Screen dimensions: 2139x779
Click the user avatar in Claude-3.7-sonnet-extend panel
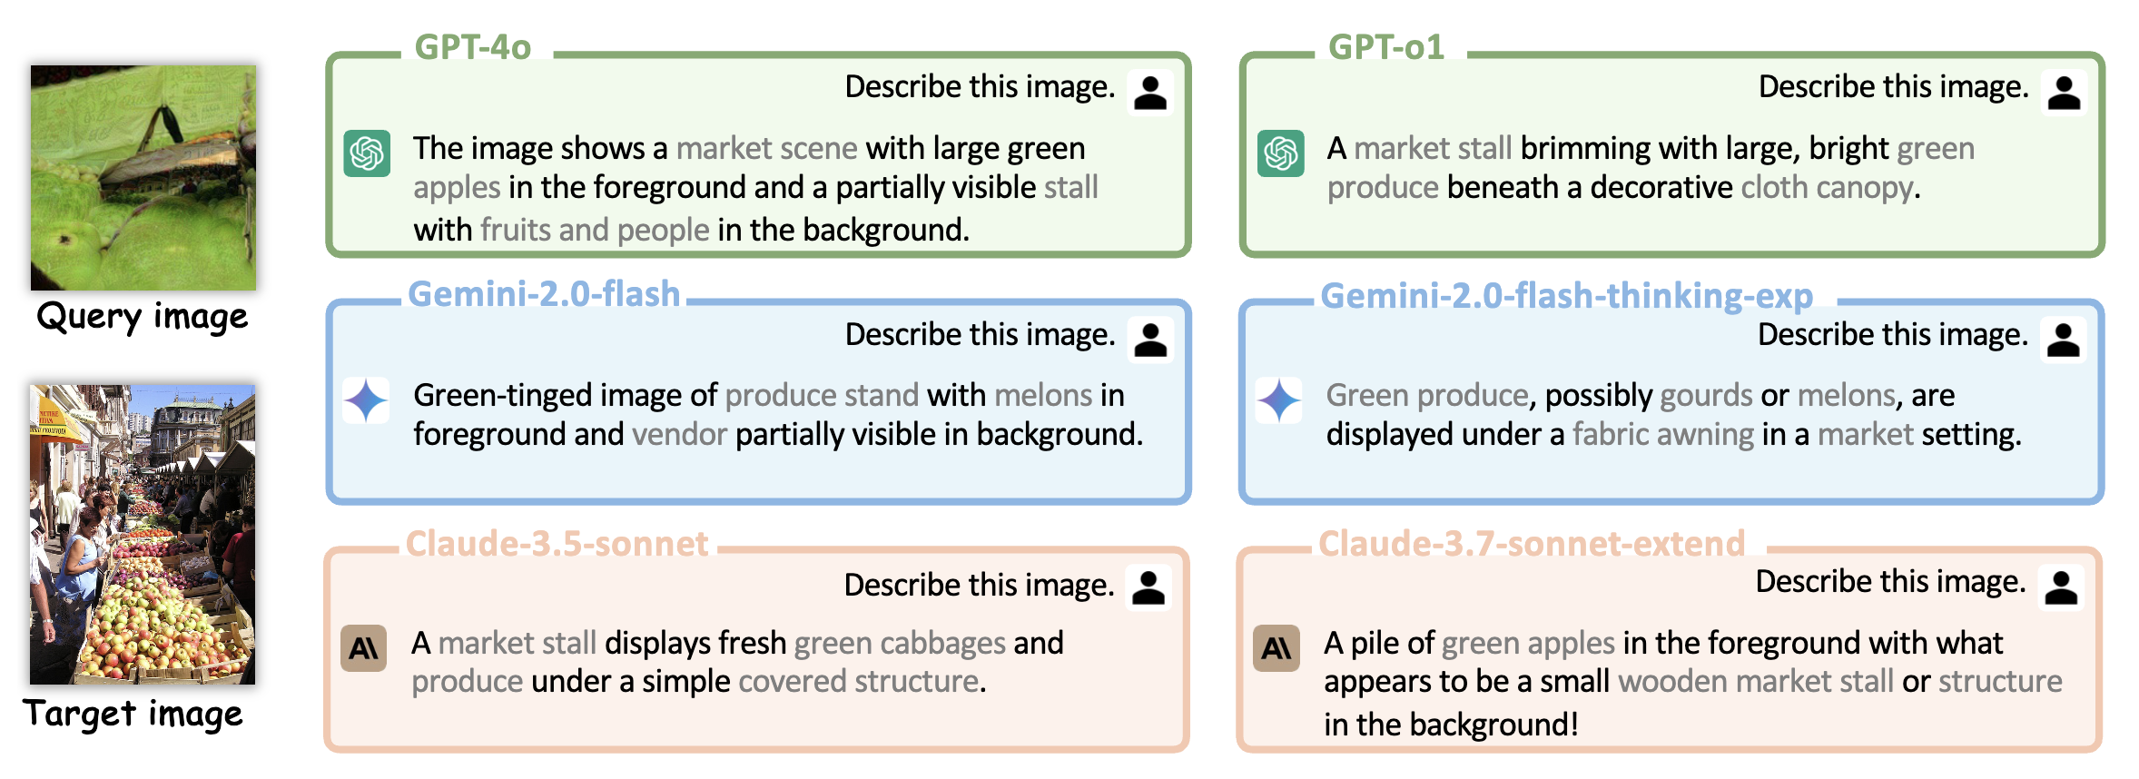(2061, 587)
